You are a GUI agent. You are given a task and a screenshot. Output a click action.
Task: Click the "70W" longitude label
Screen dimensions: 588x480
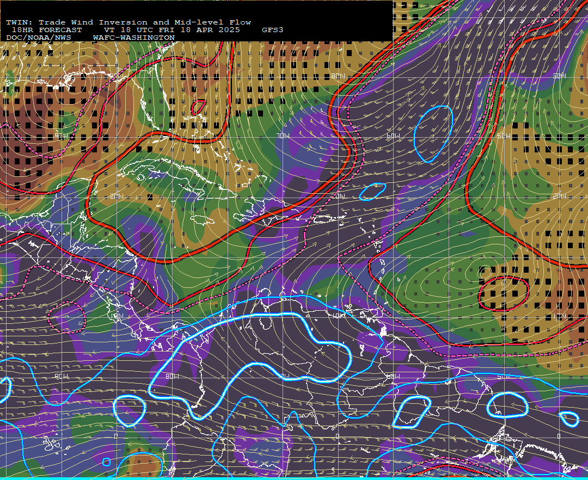(283, 136)
